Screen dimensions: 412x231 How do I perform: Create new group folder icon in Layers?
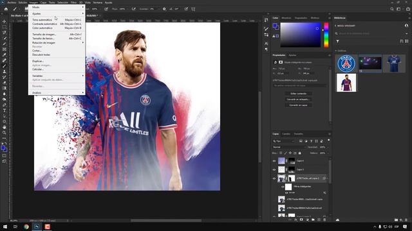(x=313, y=219)
